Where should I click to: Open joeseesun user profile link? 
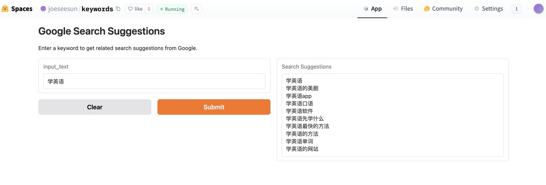pyautogui.click(x=63, y=9)
